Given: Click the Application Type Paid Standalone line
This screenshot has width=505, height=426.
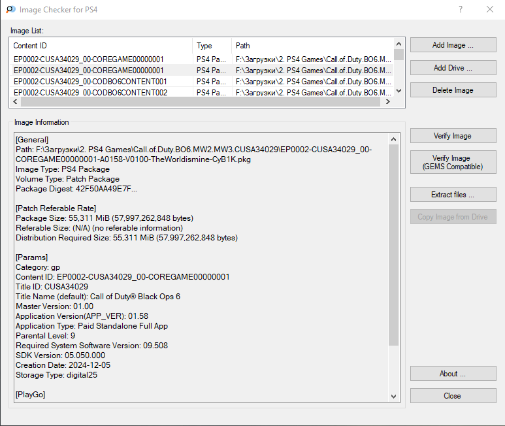Looking at the screenshot, I should tap(92, 326).
